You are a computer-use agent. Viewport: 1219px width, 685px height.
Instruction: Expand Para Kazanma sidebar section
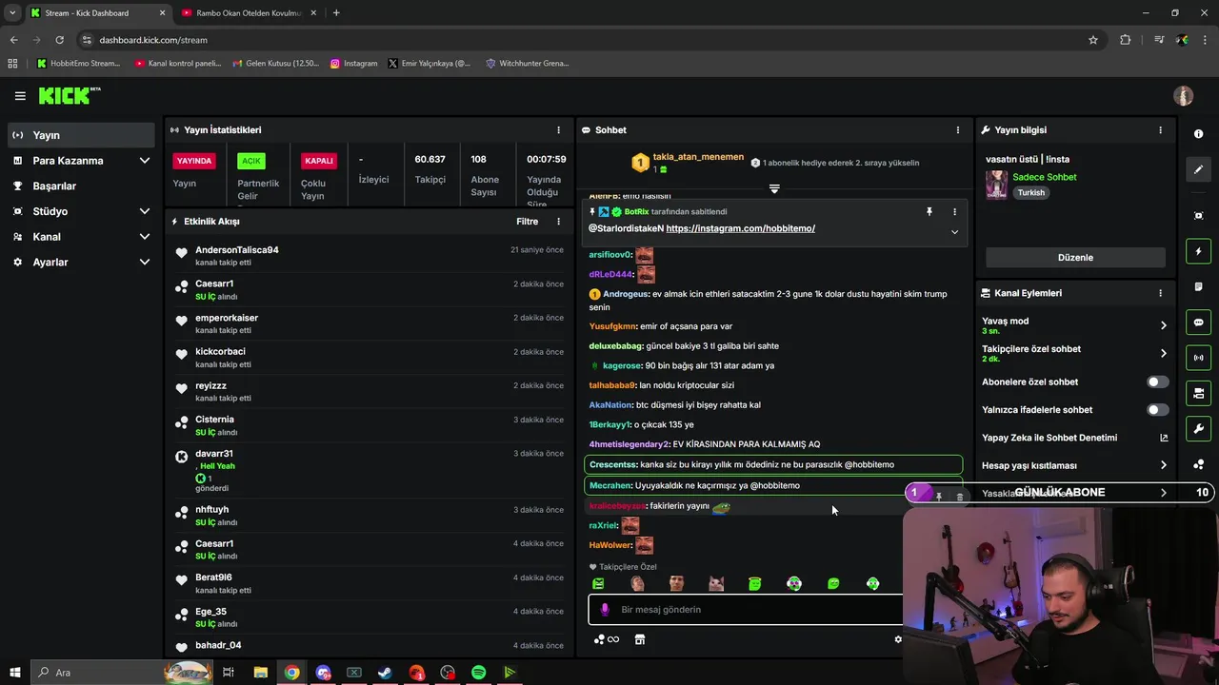[x=144, y=161]
